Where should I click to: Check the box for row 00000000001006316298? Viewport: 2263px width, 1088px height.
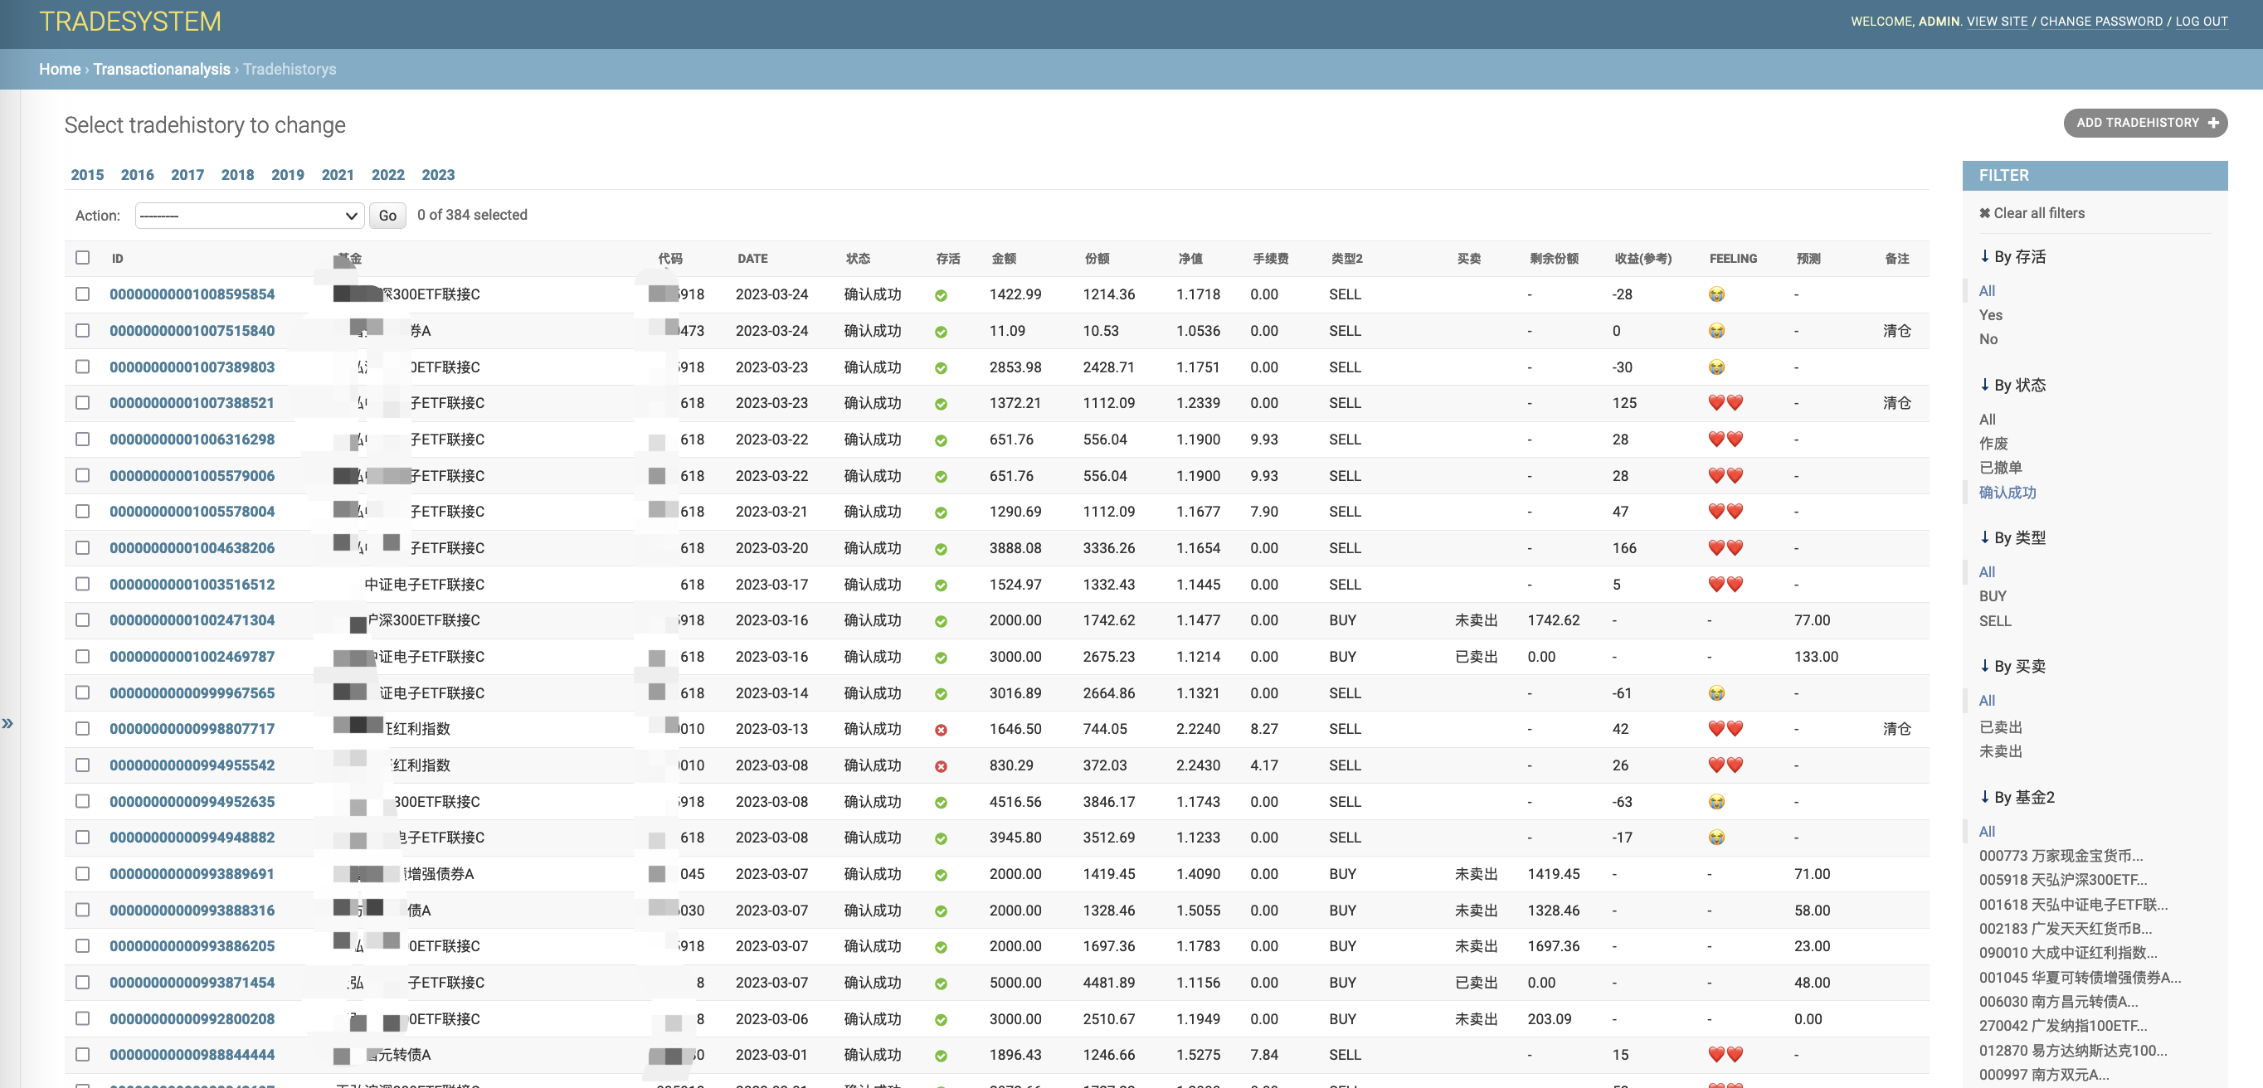click(83, 438)
